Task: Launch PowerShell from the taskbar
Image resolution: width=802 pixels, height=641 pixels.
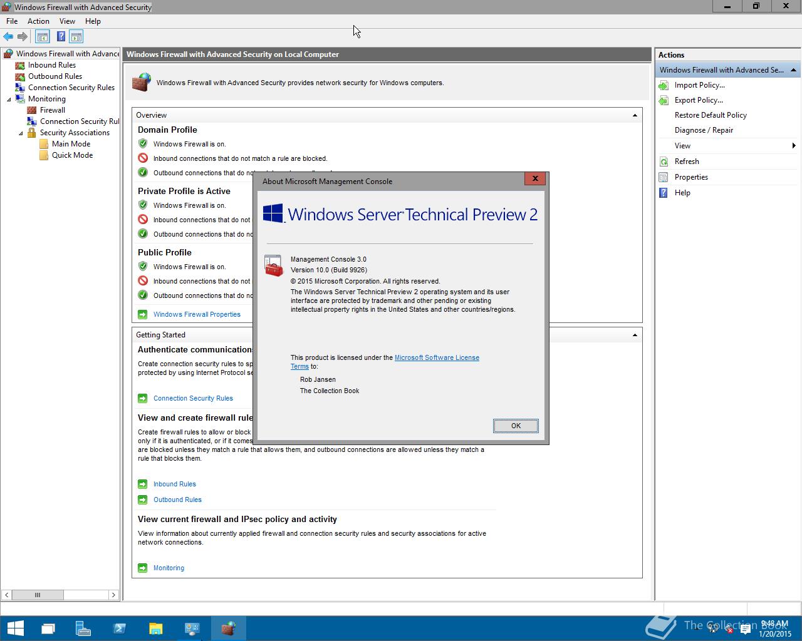Action: pos(120,628)
